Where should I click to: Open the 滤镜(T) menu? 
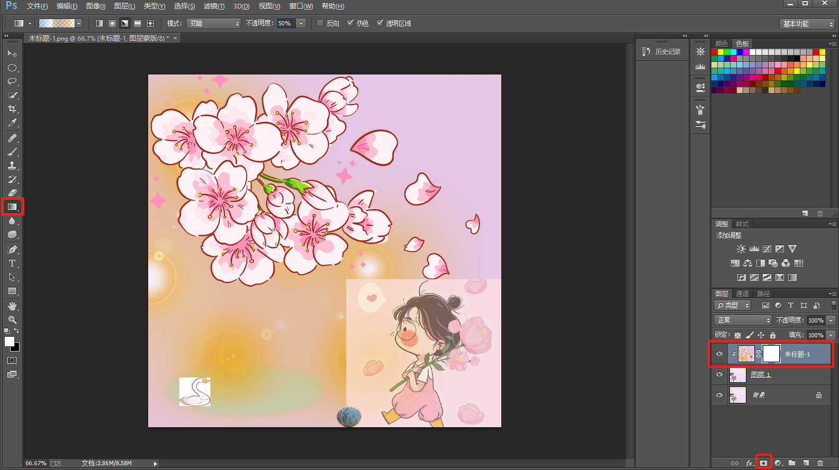(x=214, y=6)
